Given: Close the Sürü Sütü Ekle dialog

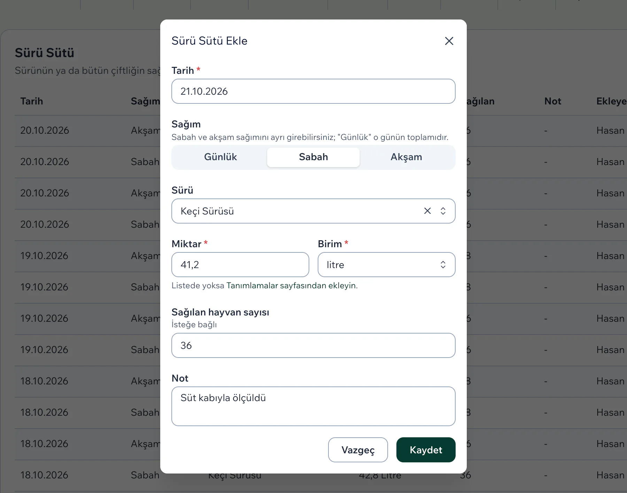Looking at the screenshot, I should click(x=449, y=41).
